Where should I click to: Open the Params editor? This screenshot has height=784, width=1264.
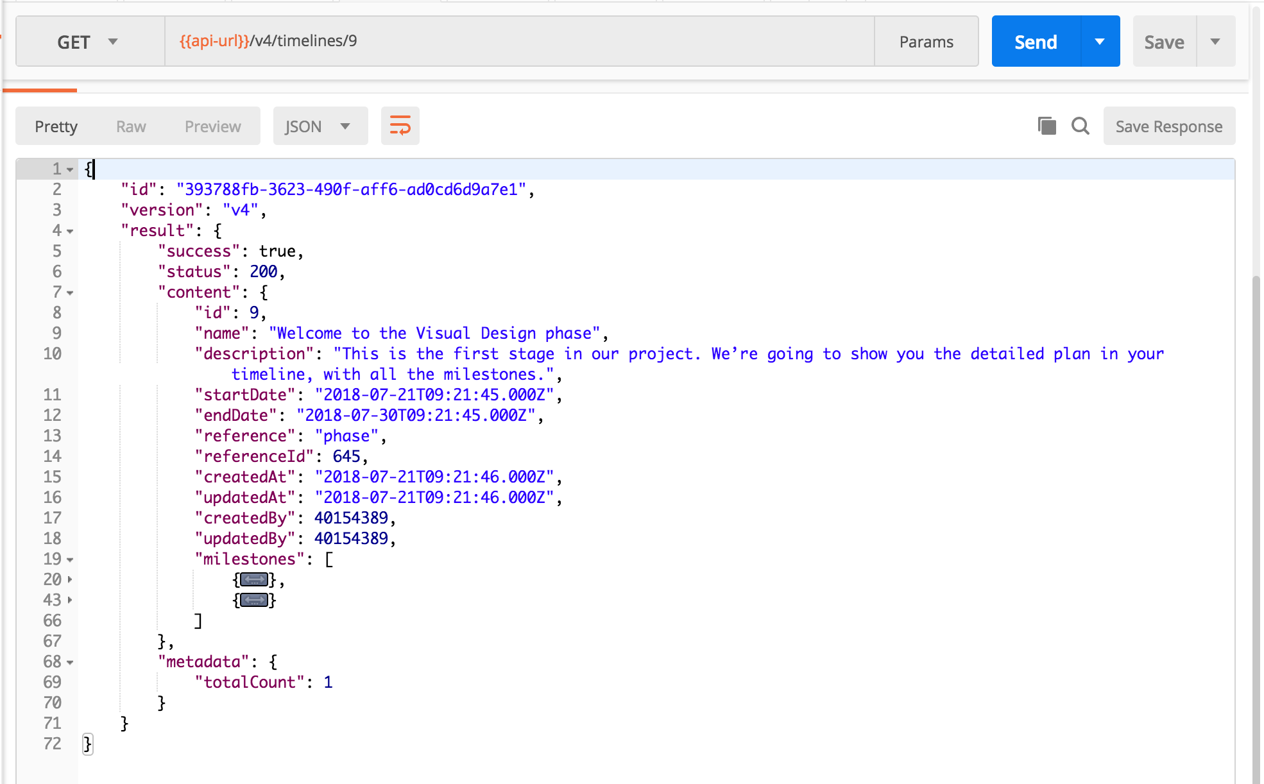926,42
